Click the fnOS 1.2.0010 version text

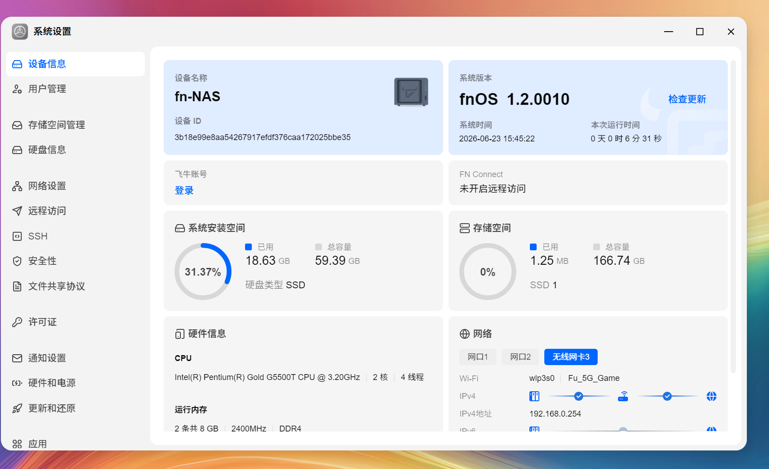[514, 99]
